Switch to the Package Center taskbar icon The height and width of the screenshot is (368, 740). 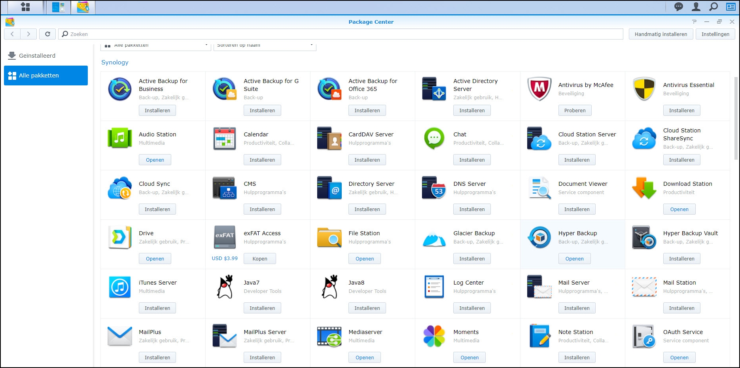[83, 7]
